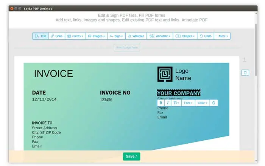
Task: Open the Forms dropdown
Action: tap(75, 36)
